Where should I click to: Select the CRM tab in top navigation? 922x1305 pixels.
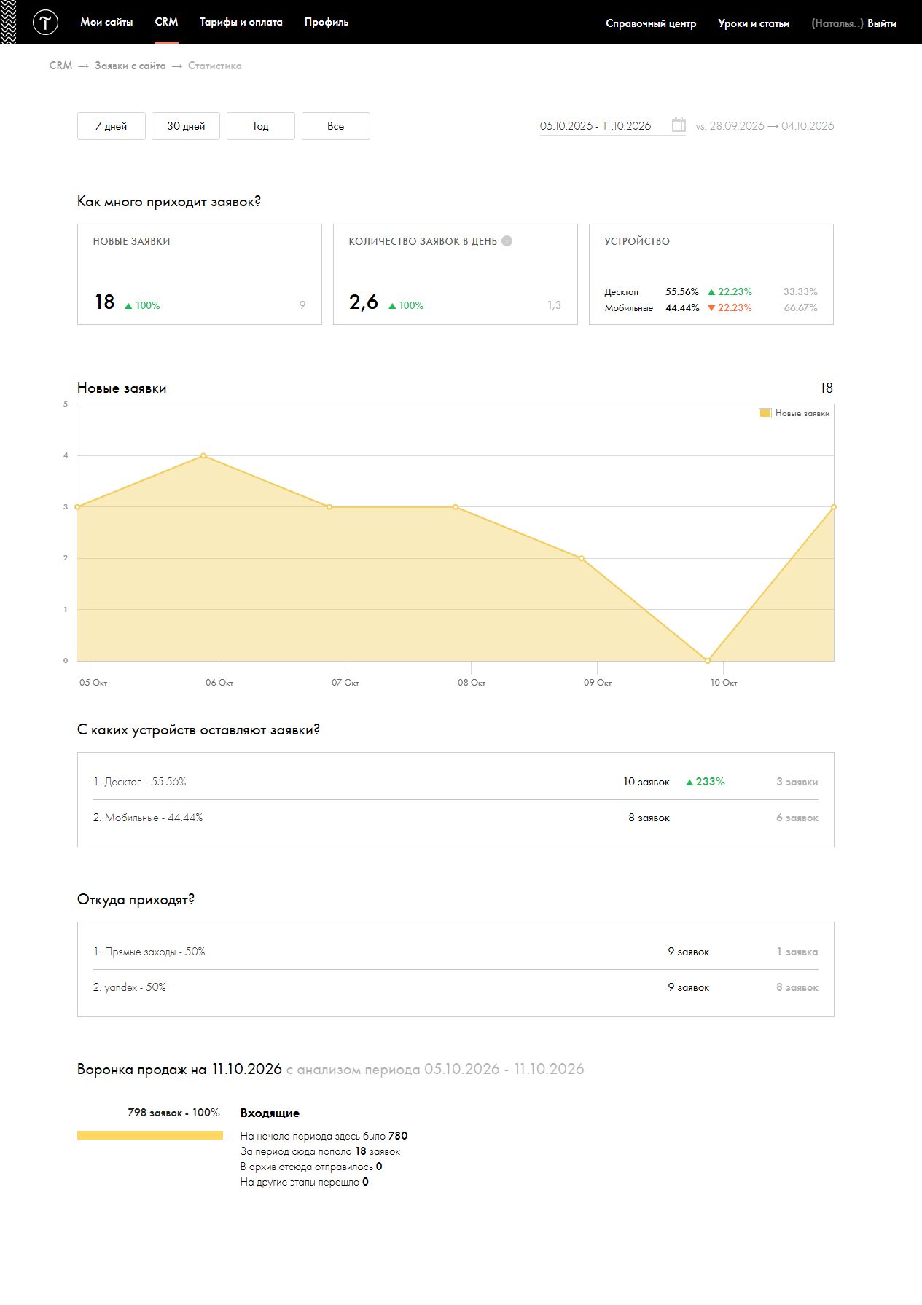(166, 22)
